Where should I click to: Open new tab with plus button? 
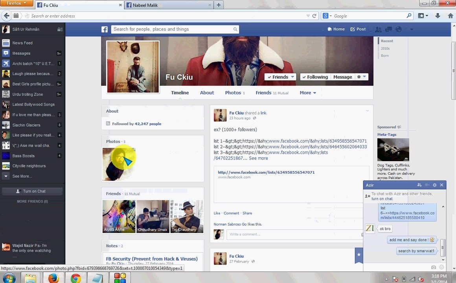point(219,5)
